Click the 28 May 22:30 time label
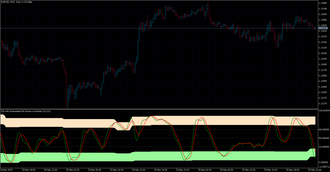The image size is (330, 172). [50, 170]
